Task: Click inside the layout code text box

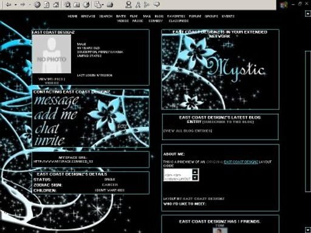Action: pos(178,175)
